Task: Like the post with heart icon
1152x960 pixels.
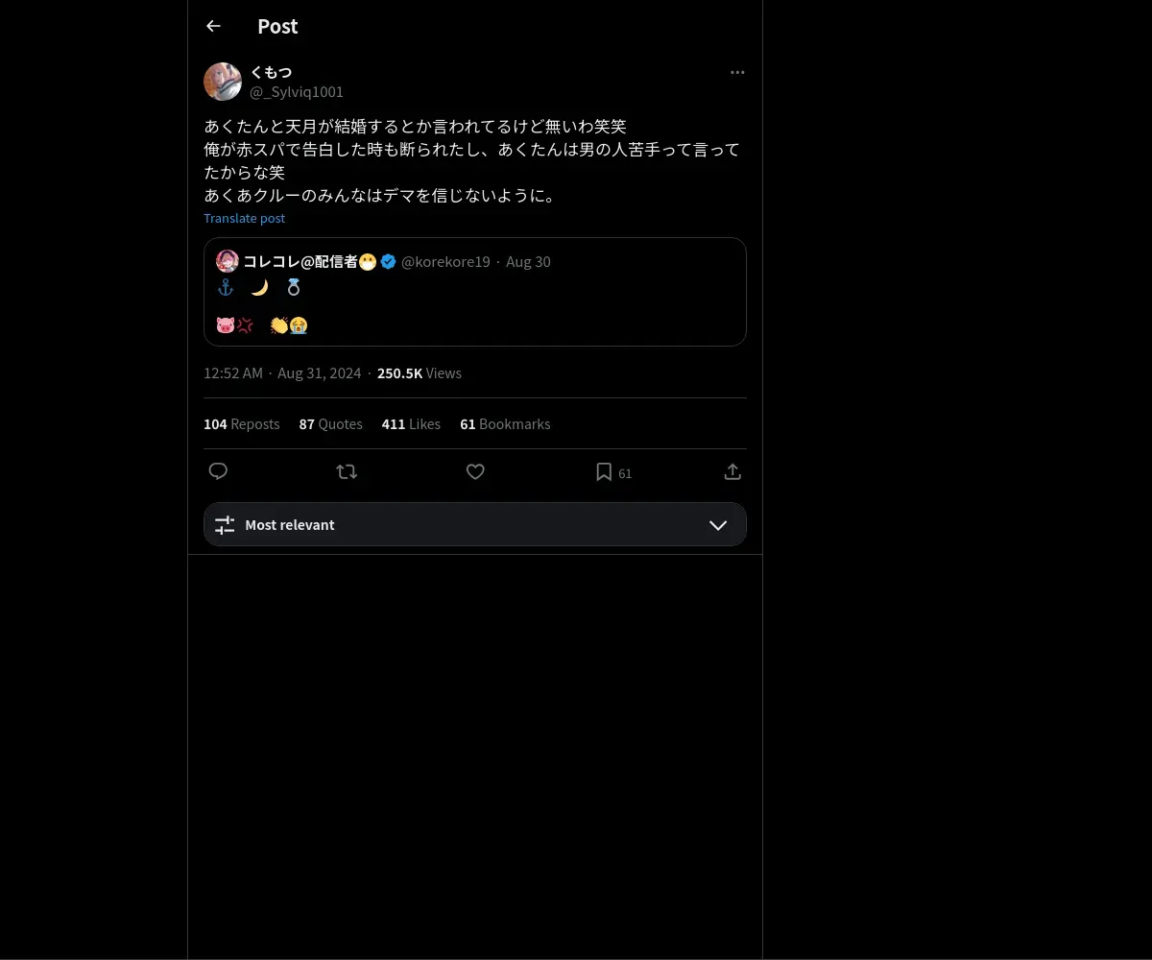Action: pos(475,471)
